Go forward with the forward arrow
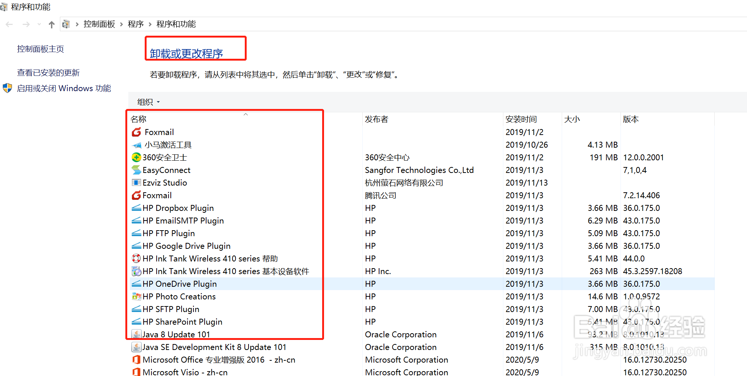The width and height of the screenshot is (747, 376). (x=26, y=24)
